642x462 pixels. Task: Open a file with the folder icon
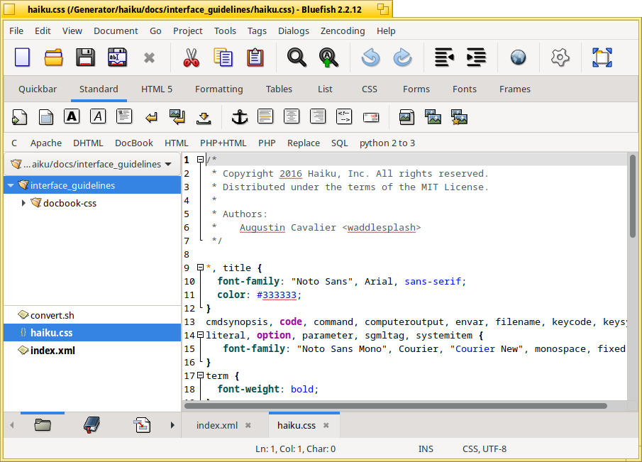tap(54, 57)
